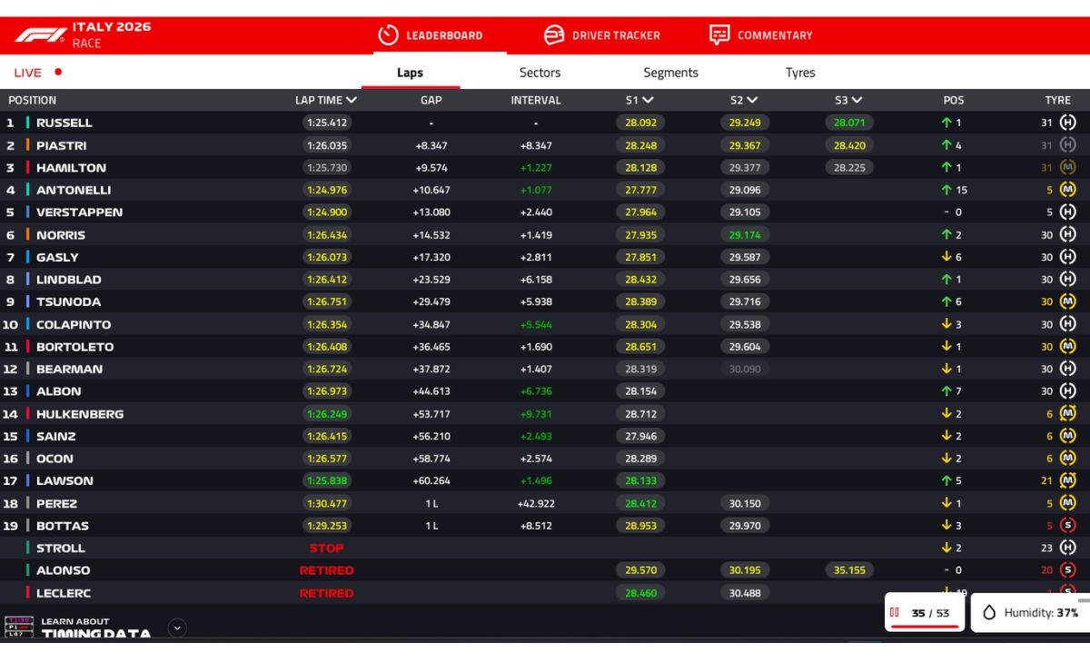The width and height of the screenshot is (1090, 662).
Task: Click Verstappen's lap time 1:24.900
Action: click(x=327, y=212)
